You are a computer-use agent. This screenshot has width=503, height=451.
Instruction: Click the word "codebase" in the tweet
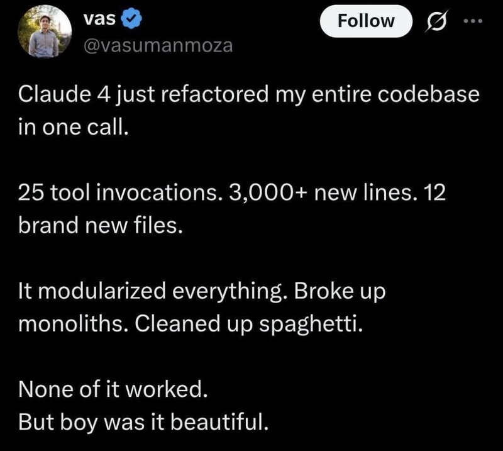tap(428, 94)
